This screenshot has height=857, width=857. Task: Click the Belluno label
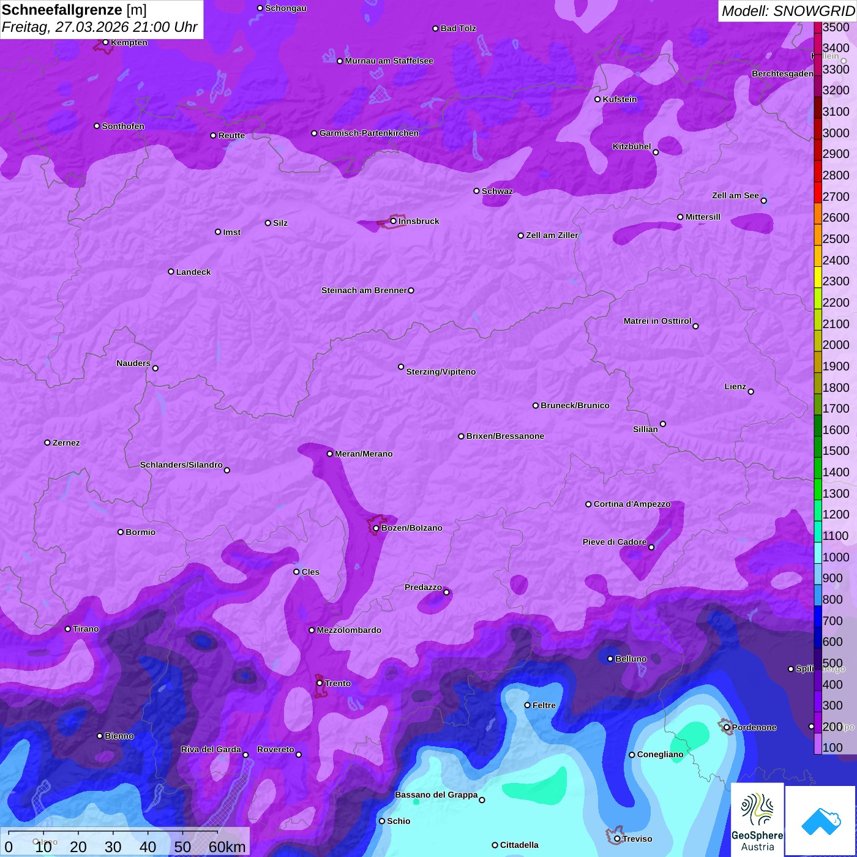[x=631, y=659]
